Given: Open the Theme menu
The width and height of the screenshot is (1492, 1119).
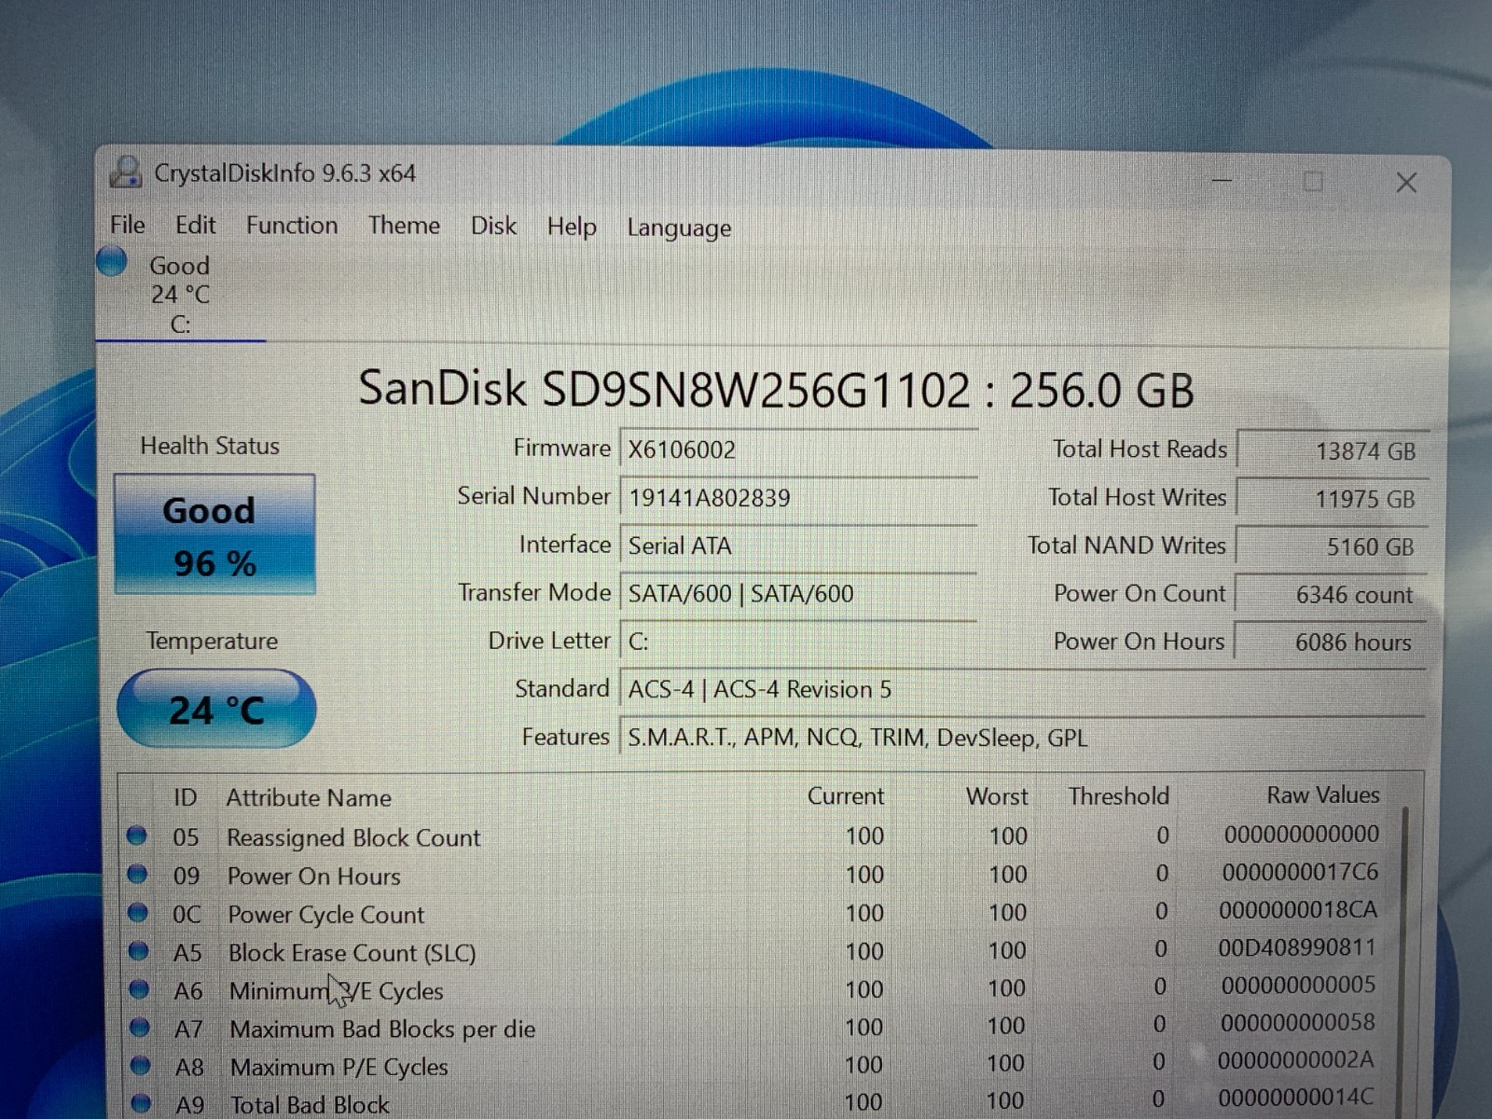Looking at the screenshot, I should [404, 226].
